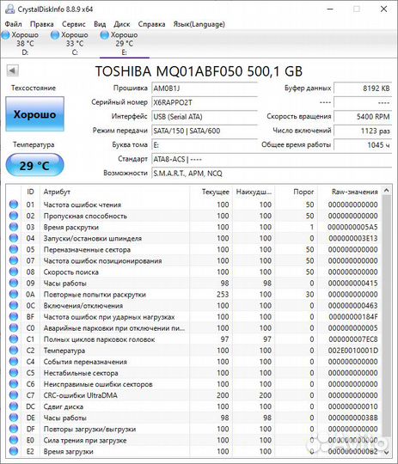Click the previous disk arrow button
398x464 pixels.
point(12,70)
